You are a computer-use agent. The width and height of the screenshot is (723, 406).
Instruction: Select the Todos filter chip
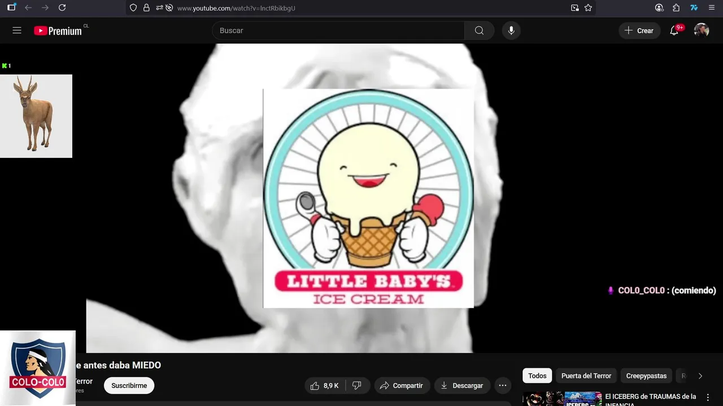(x=537, y=376)
